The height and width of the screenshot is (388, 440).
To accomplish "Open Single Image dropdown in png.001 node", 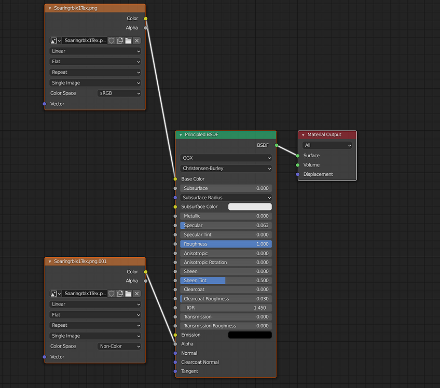I will tap(95, 336).
